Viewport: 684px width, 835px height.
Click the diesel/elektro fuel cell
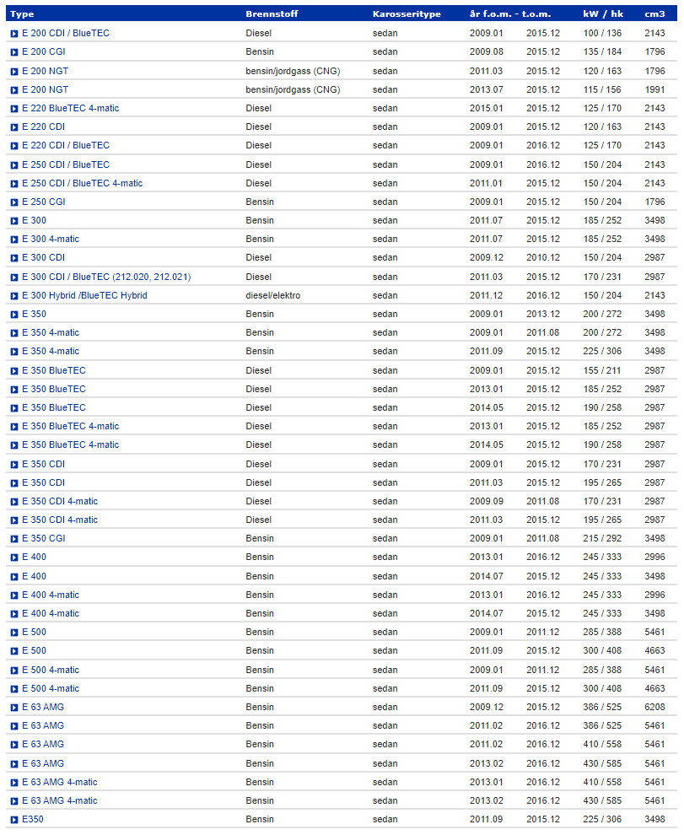(x=272, y=295)
